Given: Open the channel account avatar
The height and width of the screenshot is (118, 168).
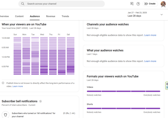Looking at the screenshot, I should pyautogui.click(x=163, y=4).
